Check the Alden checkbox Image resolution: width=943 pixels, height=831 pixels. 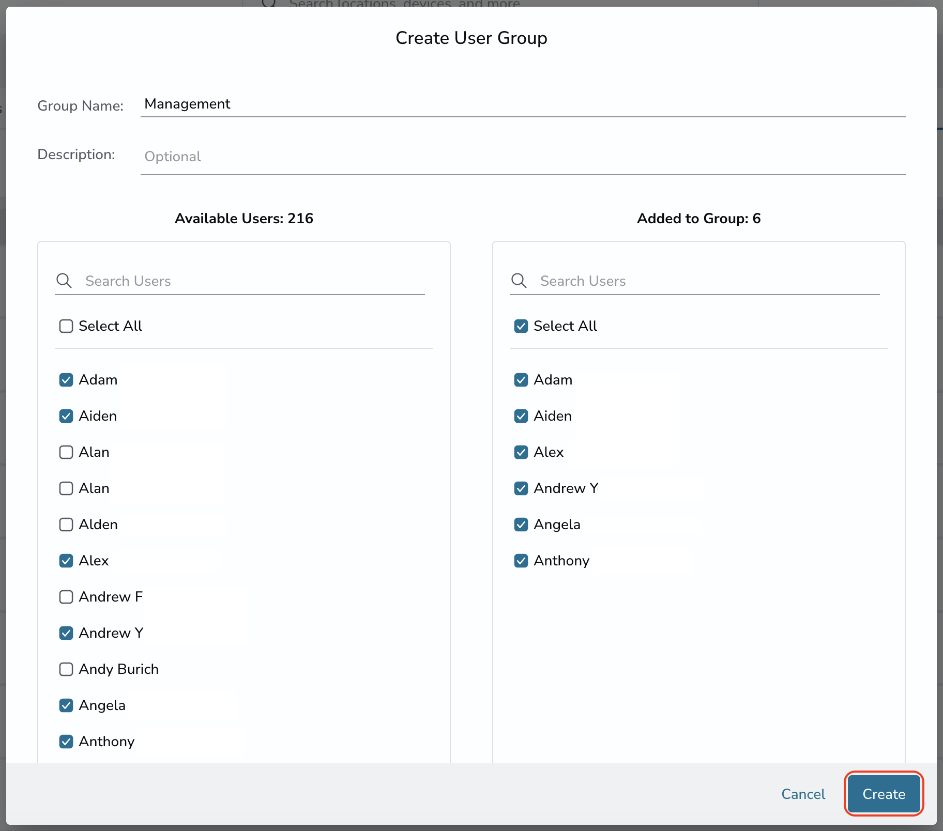pos(66,525)
